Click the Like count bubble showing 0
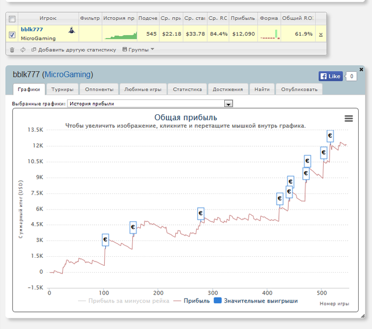 pyautogui.click(x=351, y=77)
